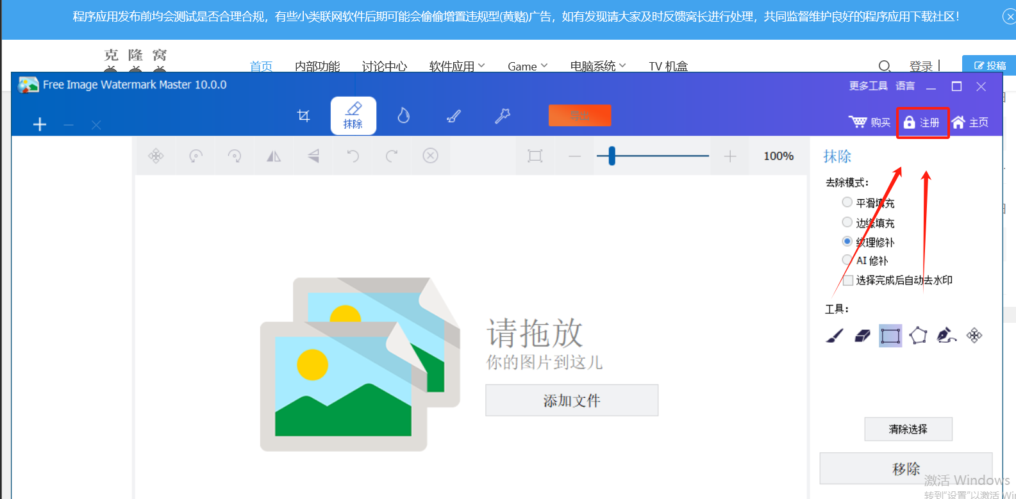This screenshot has height=499, width=1016.
Task: Select the rectangle selection tool
Action: 890,336
